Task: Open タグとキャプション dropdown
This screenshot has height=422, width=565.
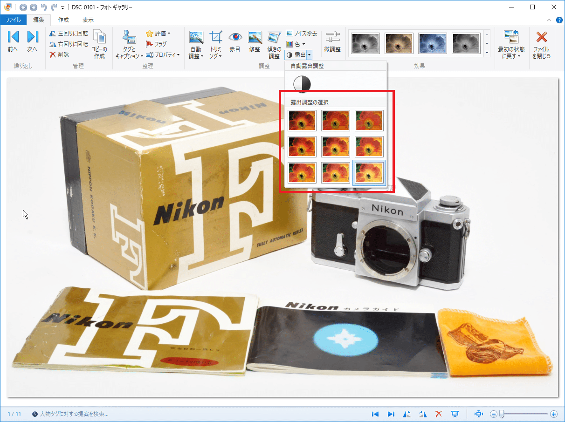Action: pyautogui.click(x=129, y=44)
